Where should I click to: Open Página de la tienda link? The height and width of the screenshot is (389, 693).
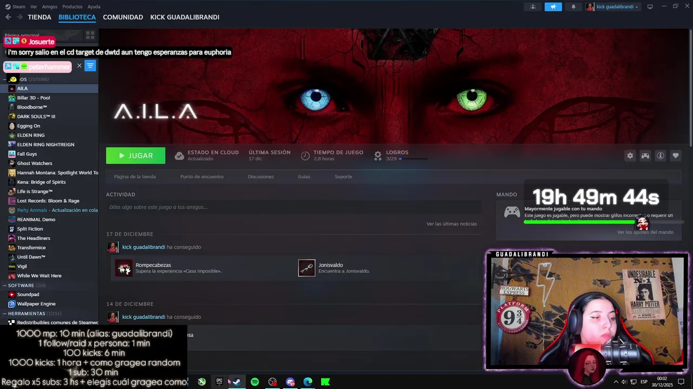[x=135, y=177]
